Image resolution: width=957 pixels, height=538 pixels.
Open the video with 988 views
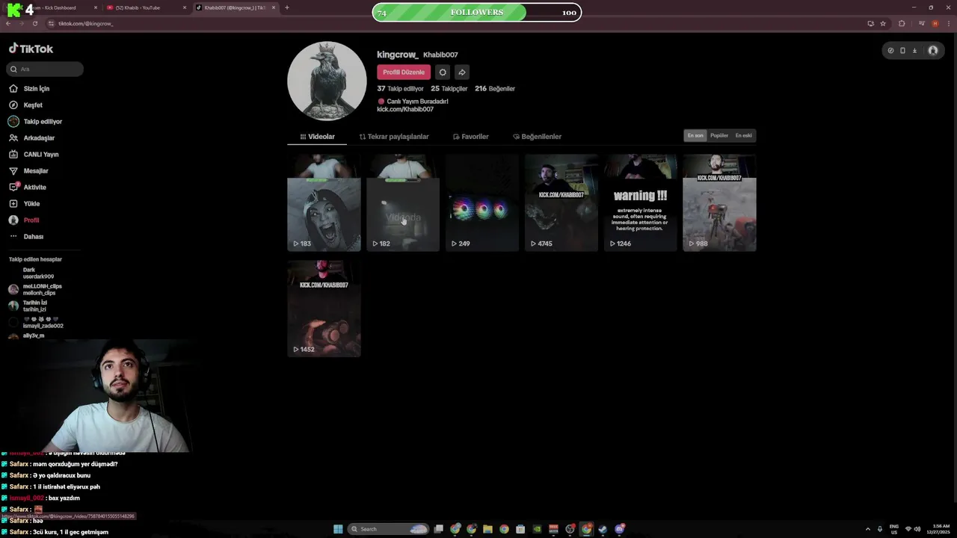click(x=720, y=202)
